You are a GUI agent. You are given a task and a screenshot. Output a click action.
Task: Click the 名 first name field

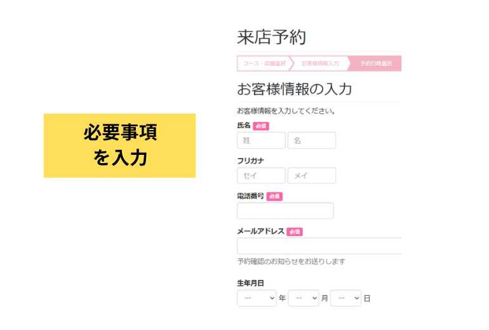(x=312, y=140)
